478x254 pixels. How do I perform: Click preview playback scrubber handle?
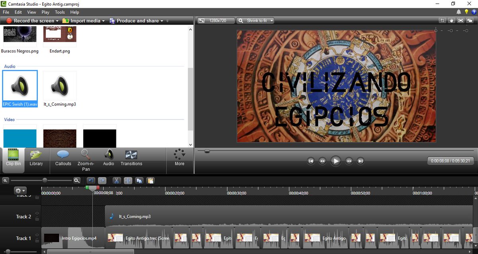pyautogui.click(x=207, y=151)
